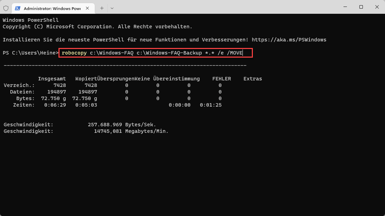
Task: Click the Dateien count 194897 under Kopiert
Action: coord(88,92)
